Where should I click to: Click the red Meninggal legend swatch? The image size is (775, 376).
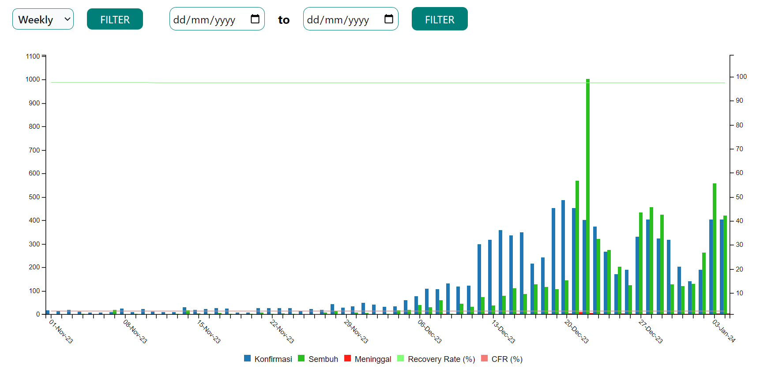pos(347,358)
